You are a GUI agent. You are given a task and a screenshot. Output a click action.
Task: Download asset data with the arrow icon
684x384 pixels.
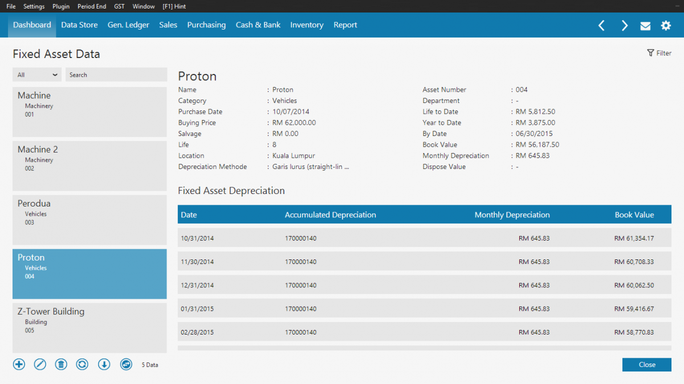[104, 364]
